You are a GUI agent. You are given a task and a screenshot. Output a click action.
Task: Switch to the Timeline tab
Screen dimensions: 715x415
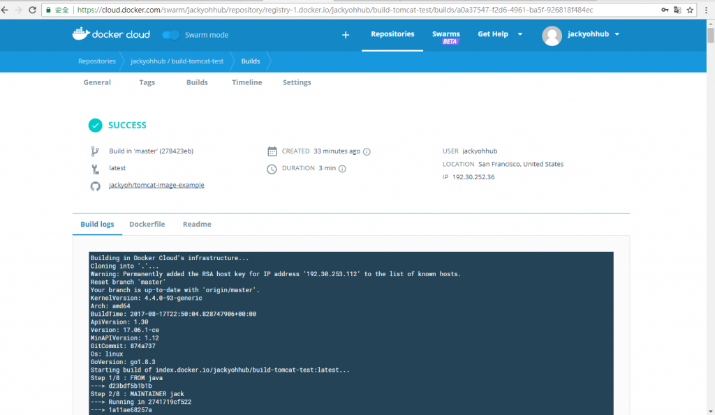click(246, 82)
